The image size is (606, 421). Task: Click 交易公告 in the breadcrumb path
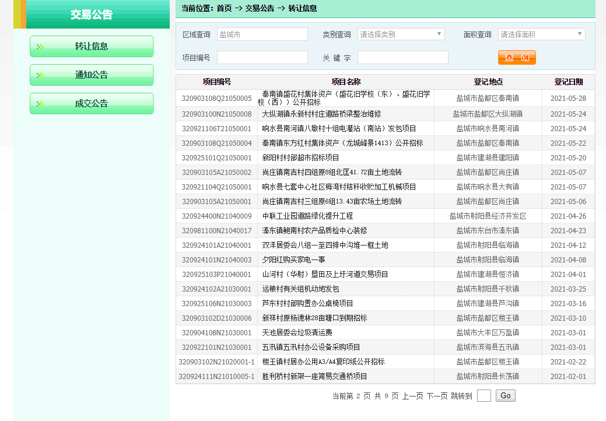point(260,8)
